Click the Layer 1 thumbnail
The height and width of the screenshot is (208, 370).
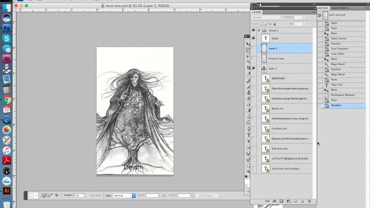pos(264,68)
